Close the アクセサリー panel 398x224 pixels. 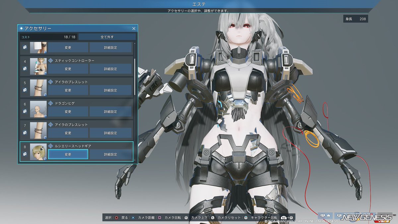(x=134, y=29)
